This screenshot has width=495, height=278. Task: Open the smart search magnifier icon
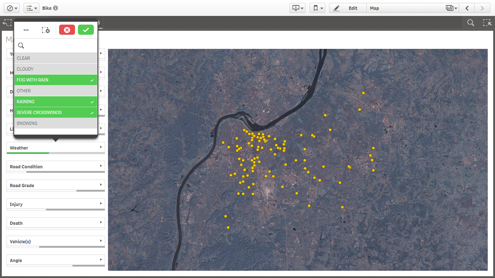pyautogui.click(x=470, y=22)
